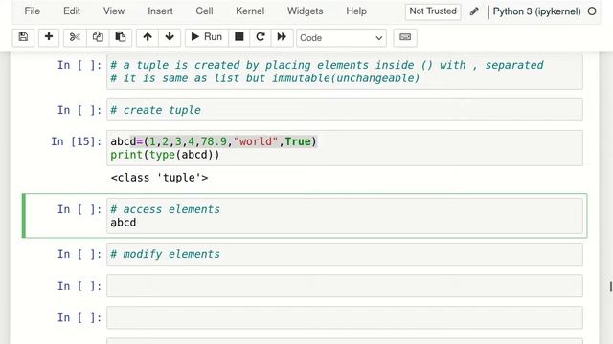Click the True keyword in the tuple
The width and height of the screenshot is (613, 344).
[298, 141]
